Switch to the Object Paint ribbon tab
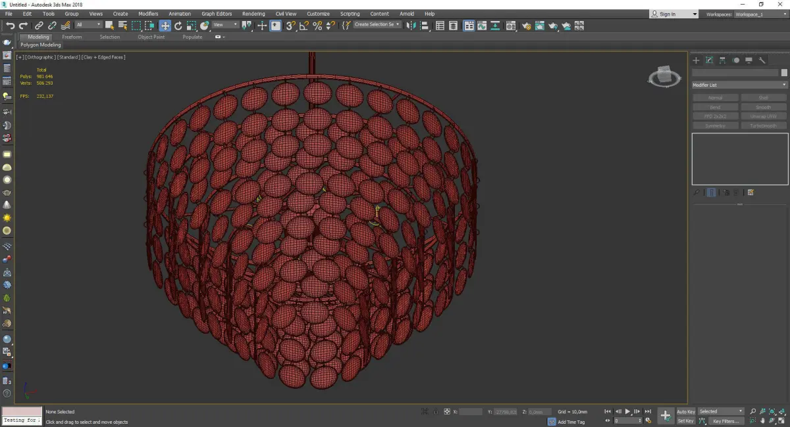Screen dimensions: 790x427 (151, 37)
